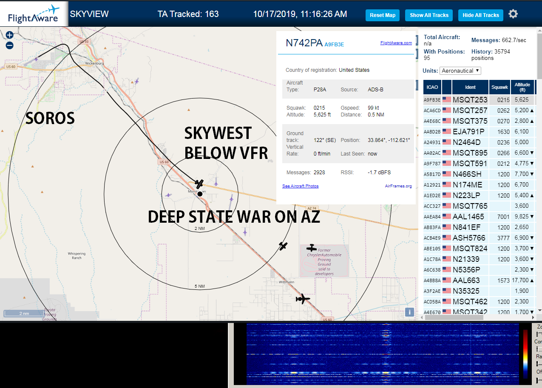Click ICAO code ACA6CD in table
This screenshot has width=542, height=388.
[x=432, y=110]
